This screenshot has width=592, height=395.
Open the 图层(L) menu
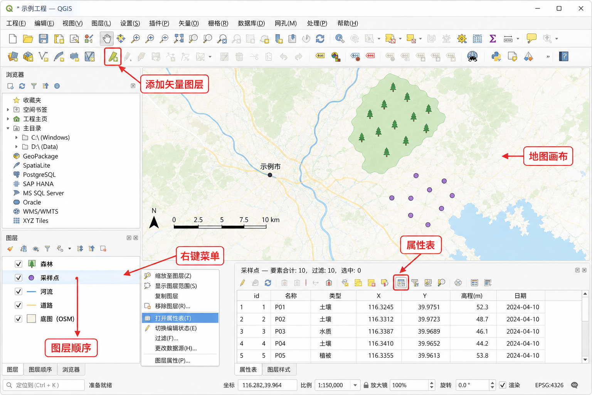[101, 23]
